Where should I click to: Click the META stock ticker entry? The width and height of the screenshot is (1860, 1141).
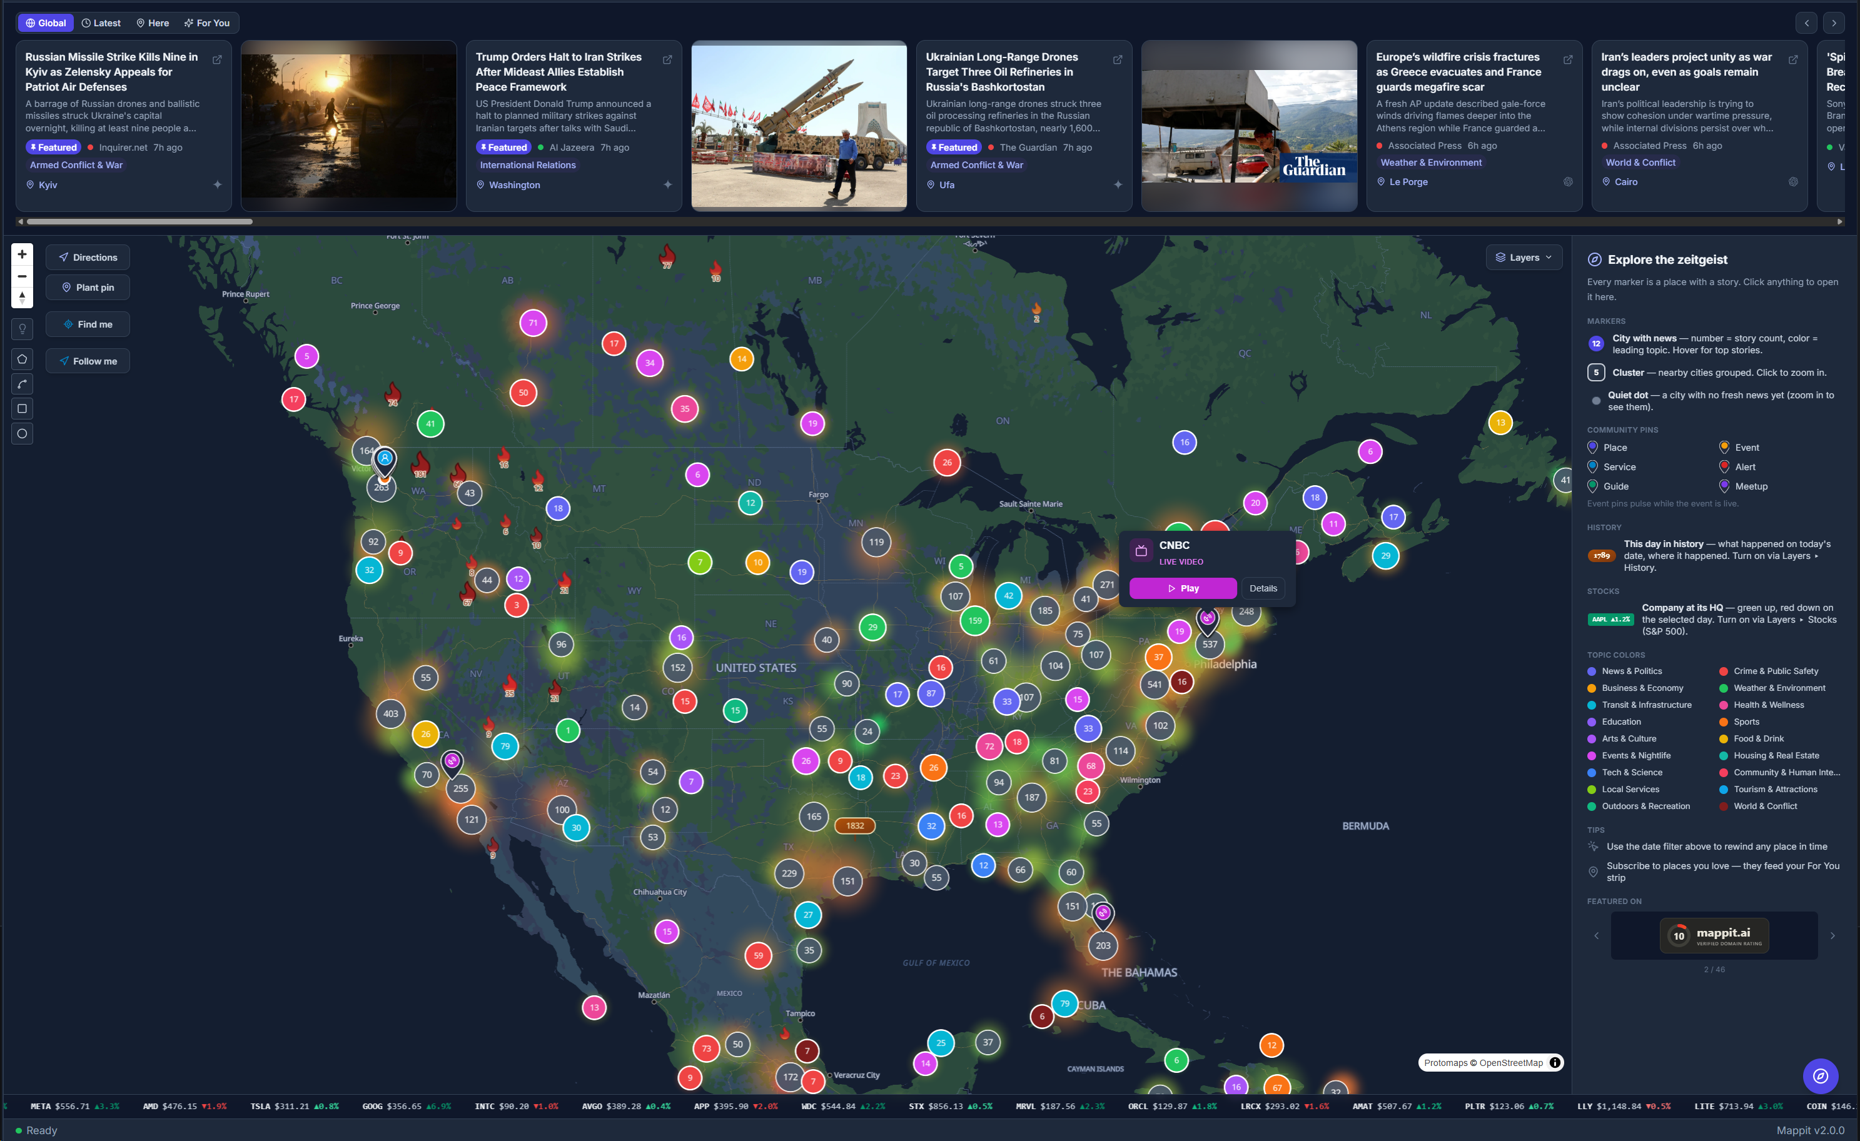(x=74, y=1106)
